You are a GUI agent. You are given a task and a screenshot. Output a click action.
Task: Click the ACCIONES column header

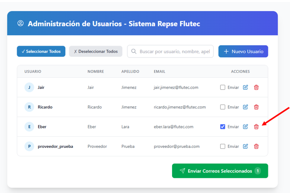tap(240, 71)
